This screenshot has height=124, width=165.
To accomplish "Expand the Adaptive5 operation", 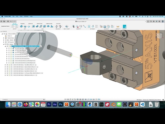I will (7, 50).
